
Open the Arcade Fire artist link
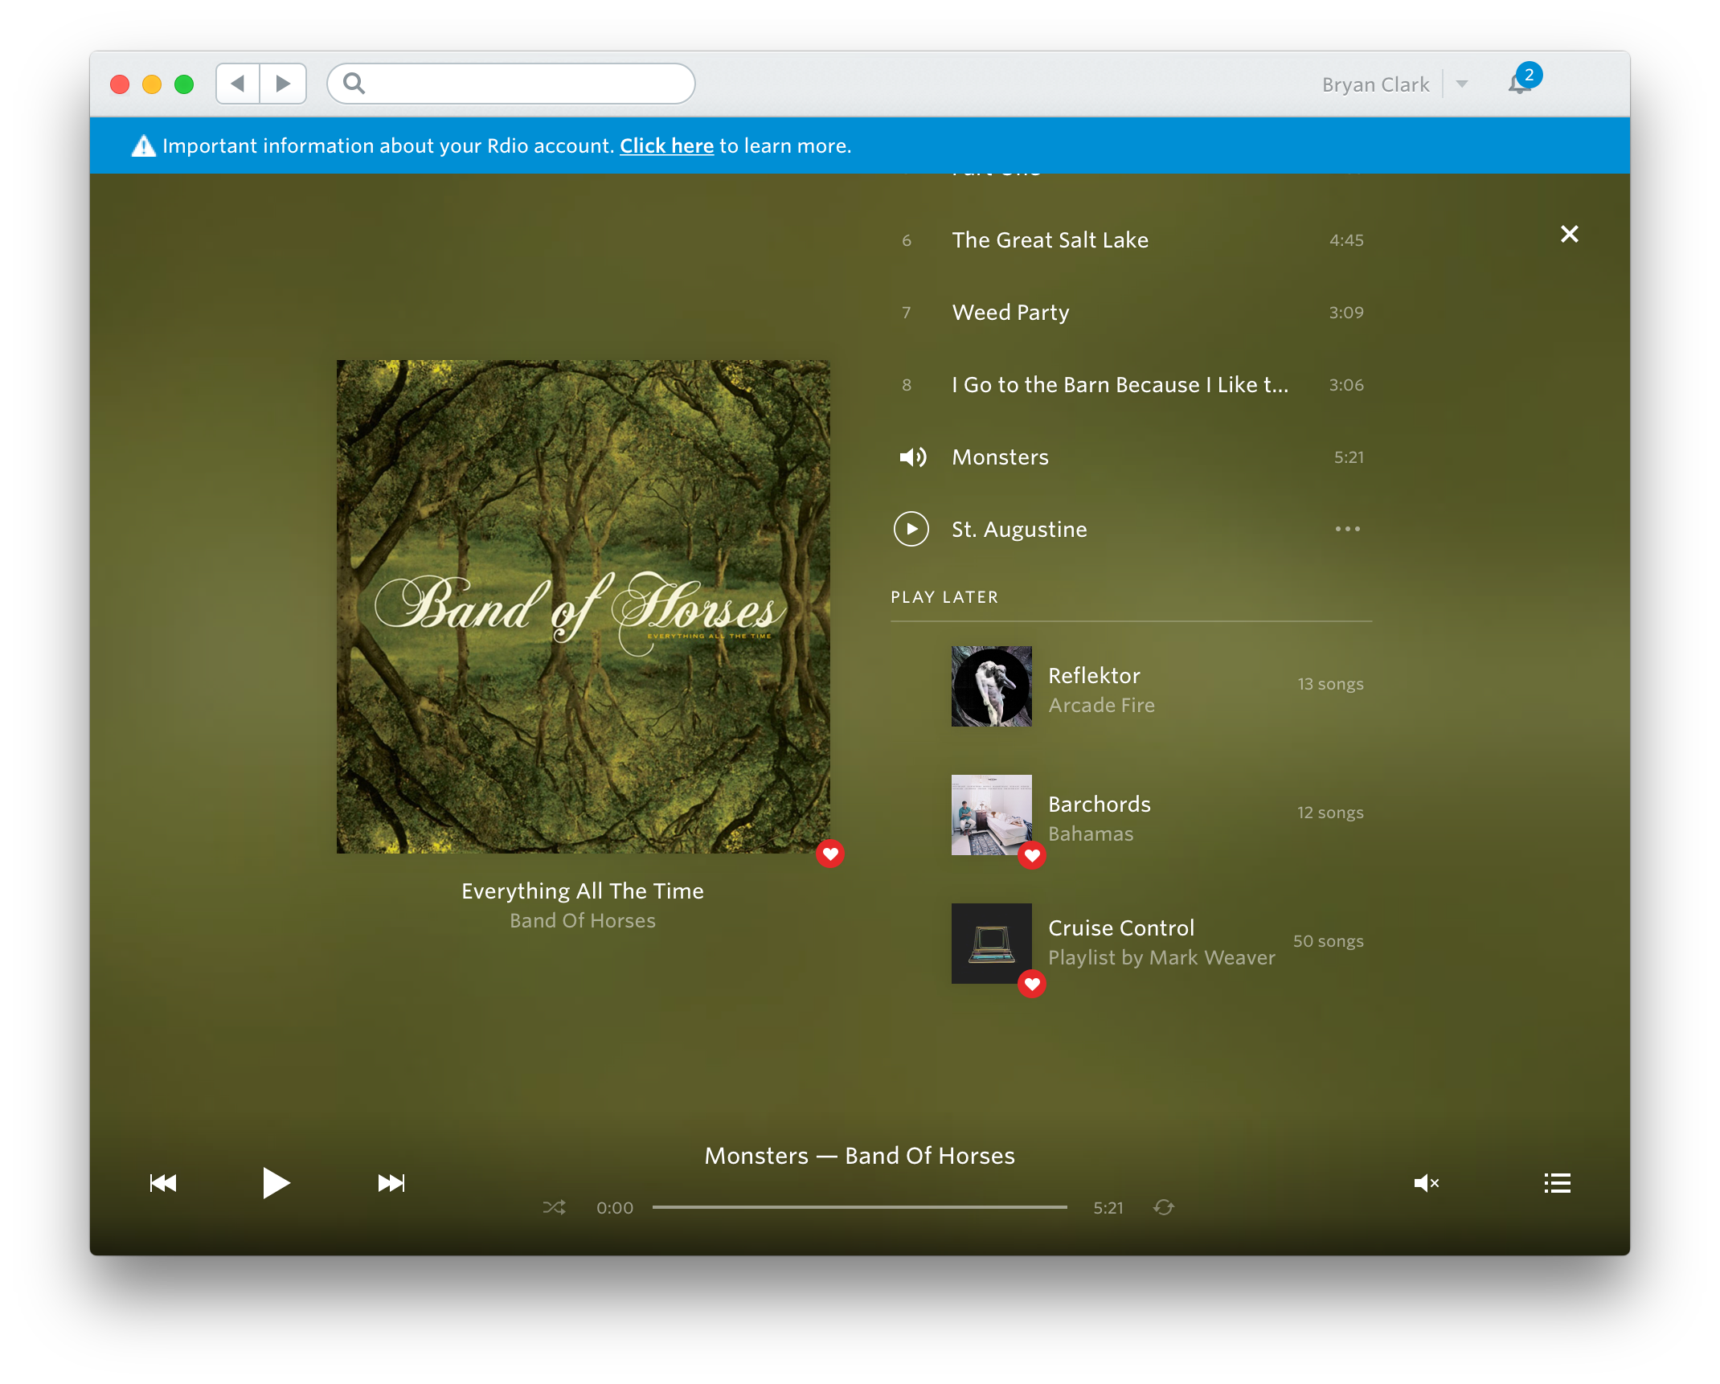(1101, 705)
